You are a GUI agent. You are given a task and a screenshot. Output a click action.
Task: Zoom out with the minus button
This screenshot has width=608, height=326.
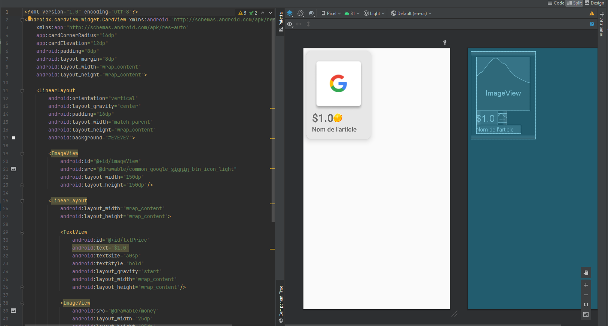pos(586,295)
